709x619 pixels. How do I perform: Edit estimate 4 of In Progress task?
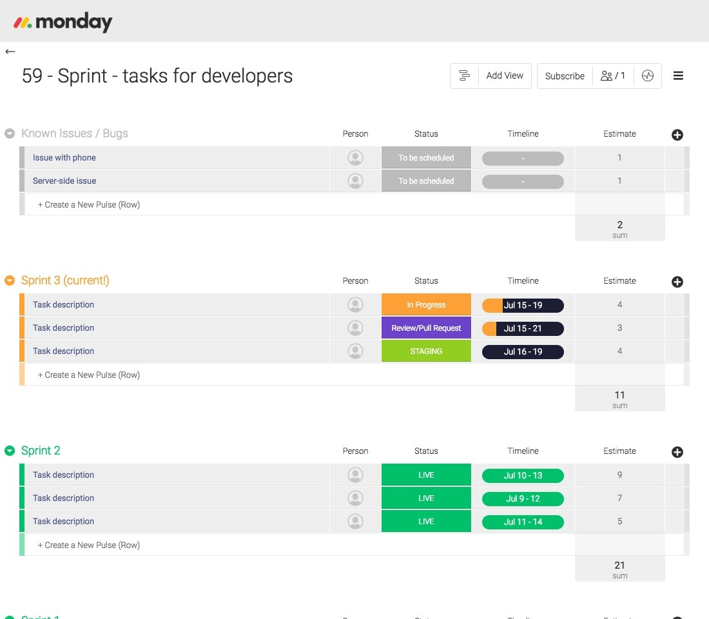[619, 304]
